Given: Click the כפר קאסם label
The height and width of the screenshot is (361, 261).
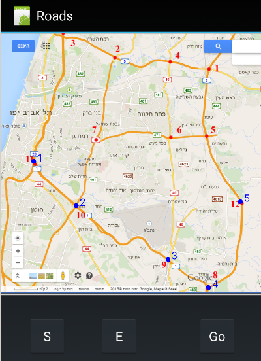Looking at the screenshot, I should tap(249, 73).
